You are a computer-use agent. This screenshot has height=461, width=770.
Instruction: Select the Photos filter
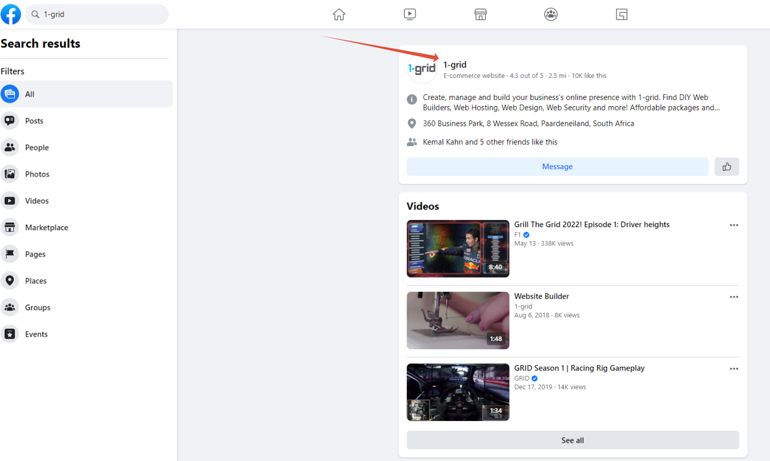pyautogui.click(x=86, y=174)
